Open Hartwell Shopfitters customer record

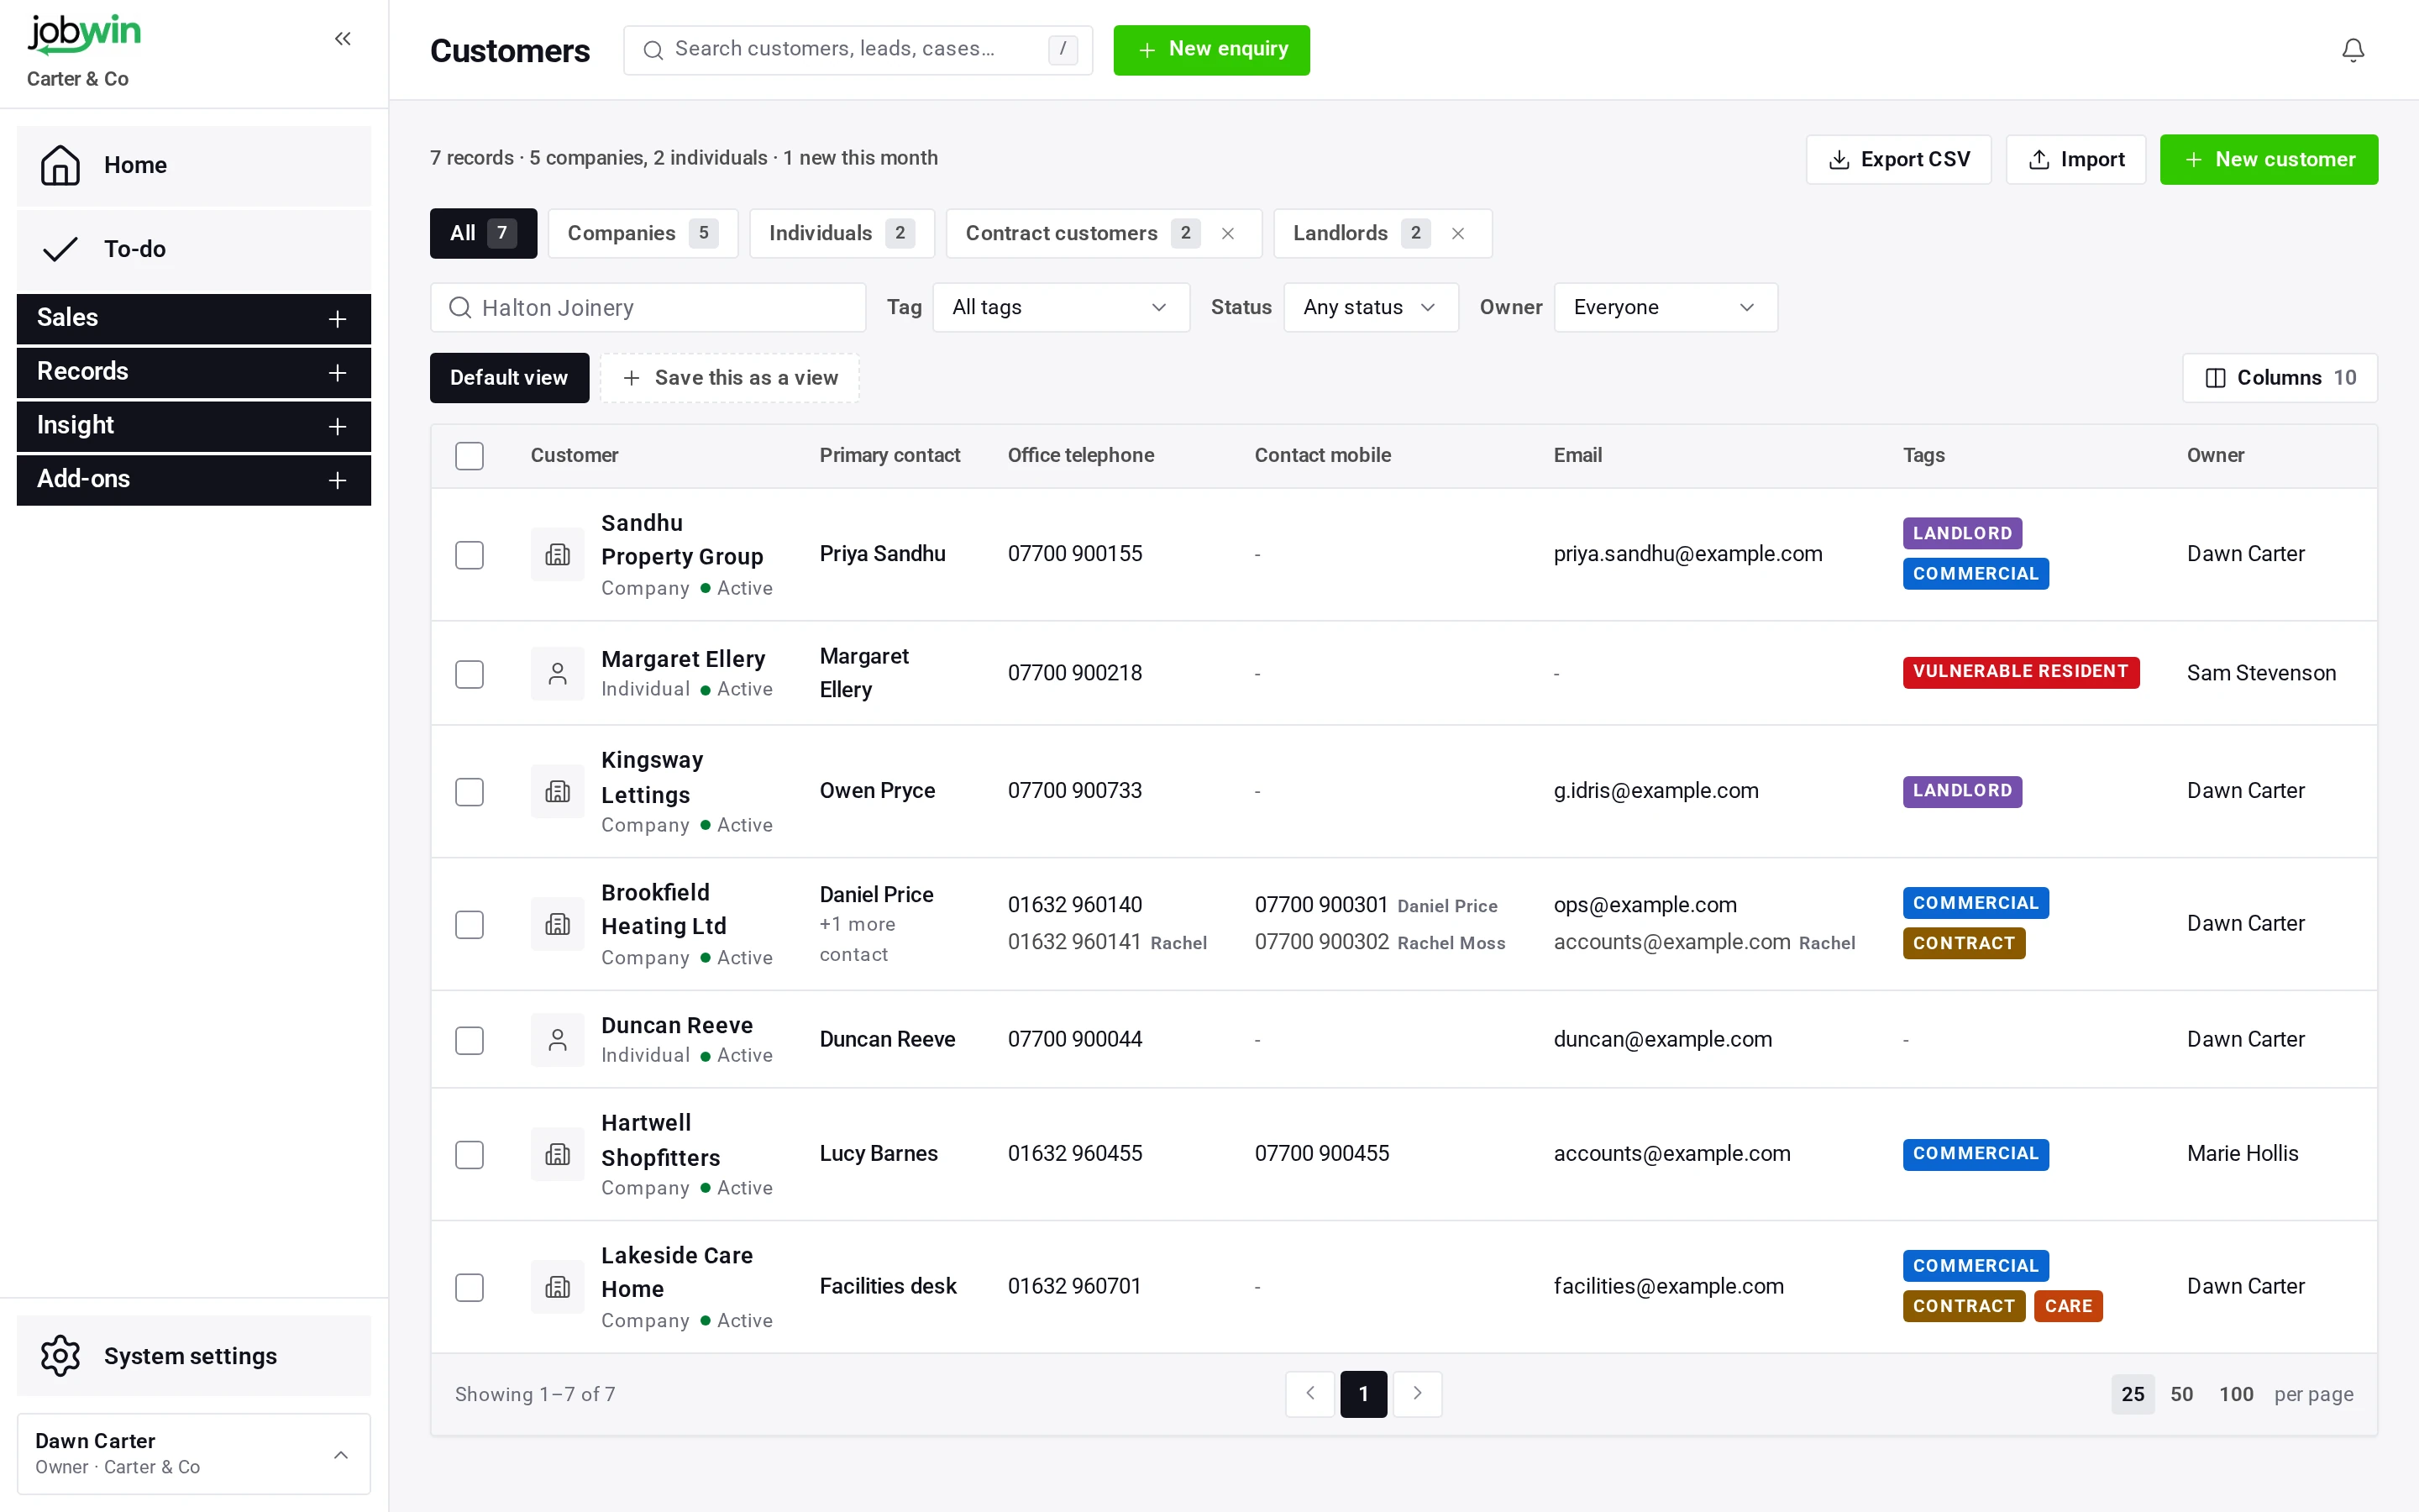point(659,1140)
